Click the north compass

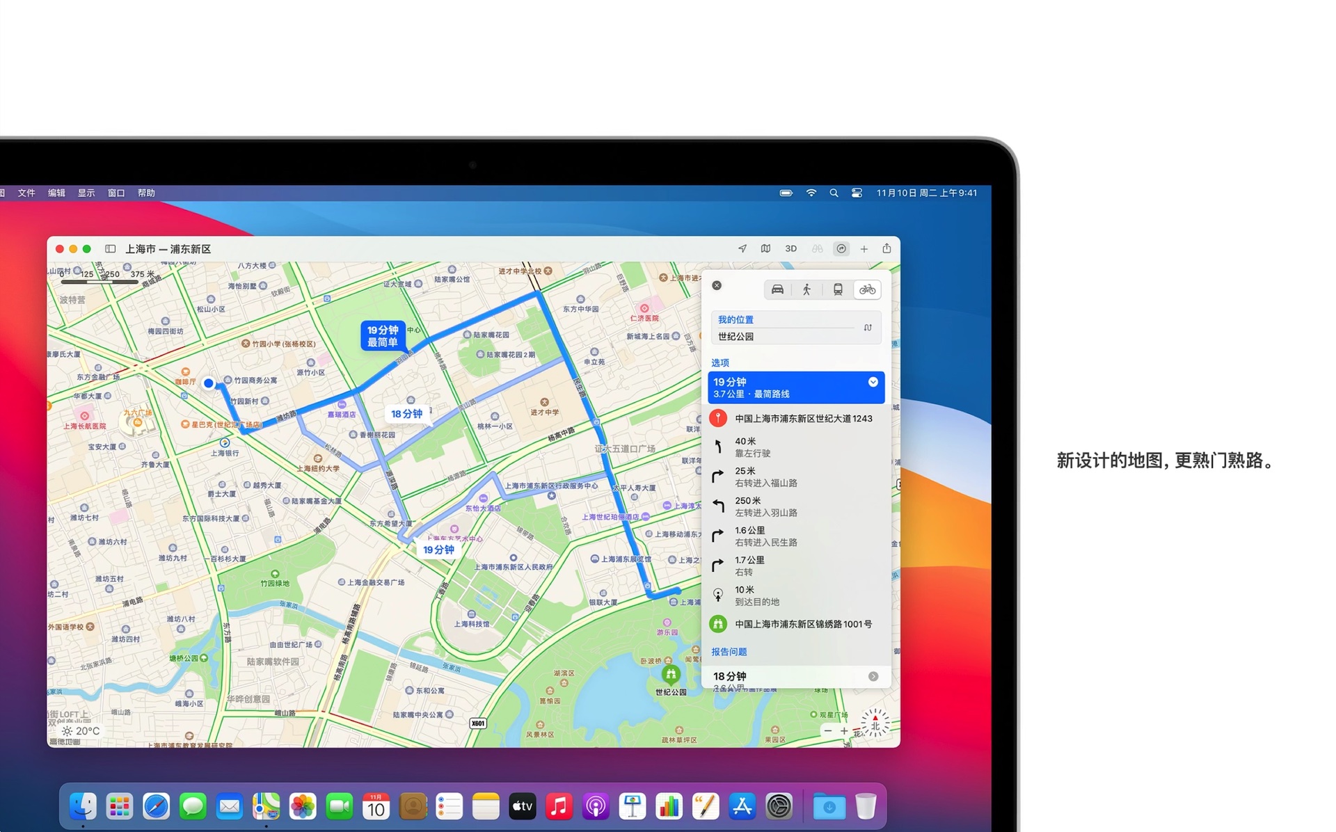(875, 723)
